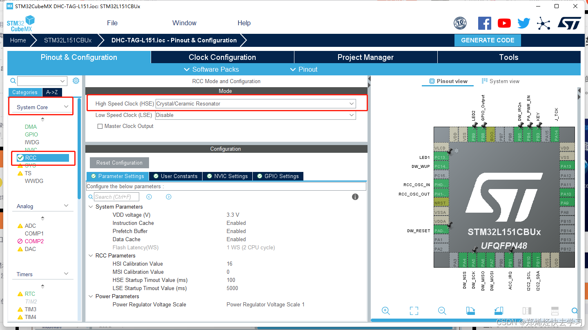Image resolution: width=588 pixels, height=330 pixels.
Task: Click the HSI Calibration Value 16
Action: 229,264
